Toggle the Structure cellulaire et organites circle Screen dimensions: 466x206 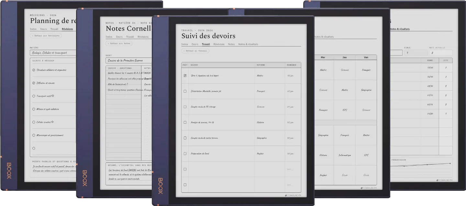[34, 70]
